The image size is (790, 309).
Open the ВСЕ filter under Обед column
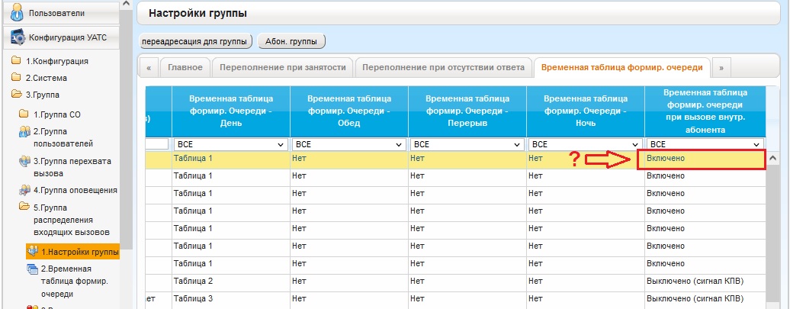coord(348,144)
